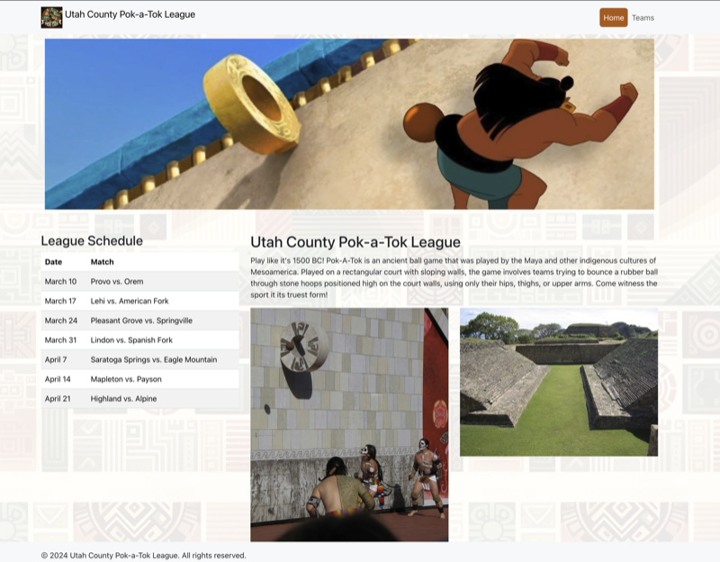Click the animated ball player banner image
720x562 pixels.
[x=349, y=124]
